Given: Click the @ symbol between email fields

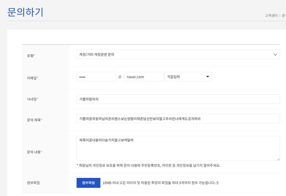Looking at the screenshot, I should 120,77.
